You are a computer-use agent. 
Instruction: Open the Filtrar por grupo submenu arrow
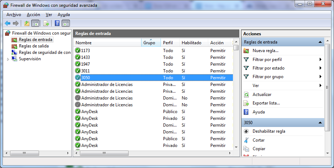[320, 77]
